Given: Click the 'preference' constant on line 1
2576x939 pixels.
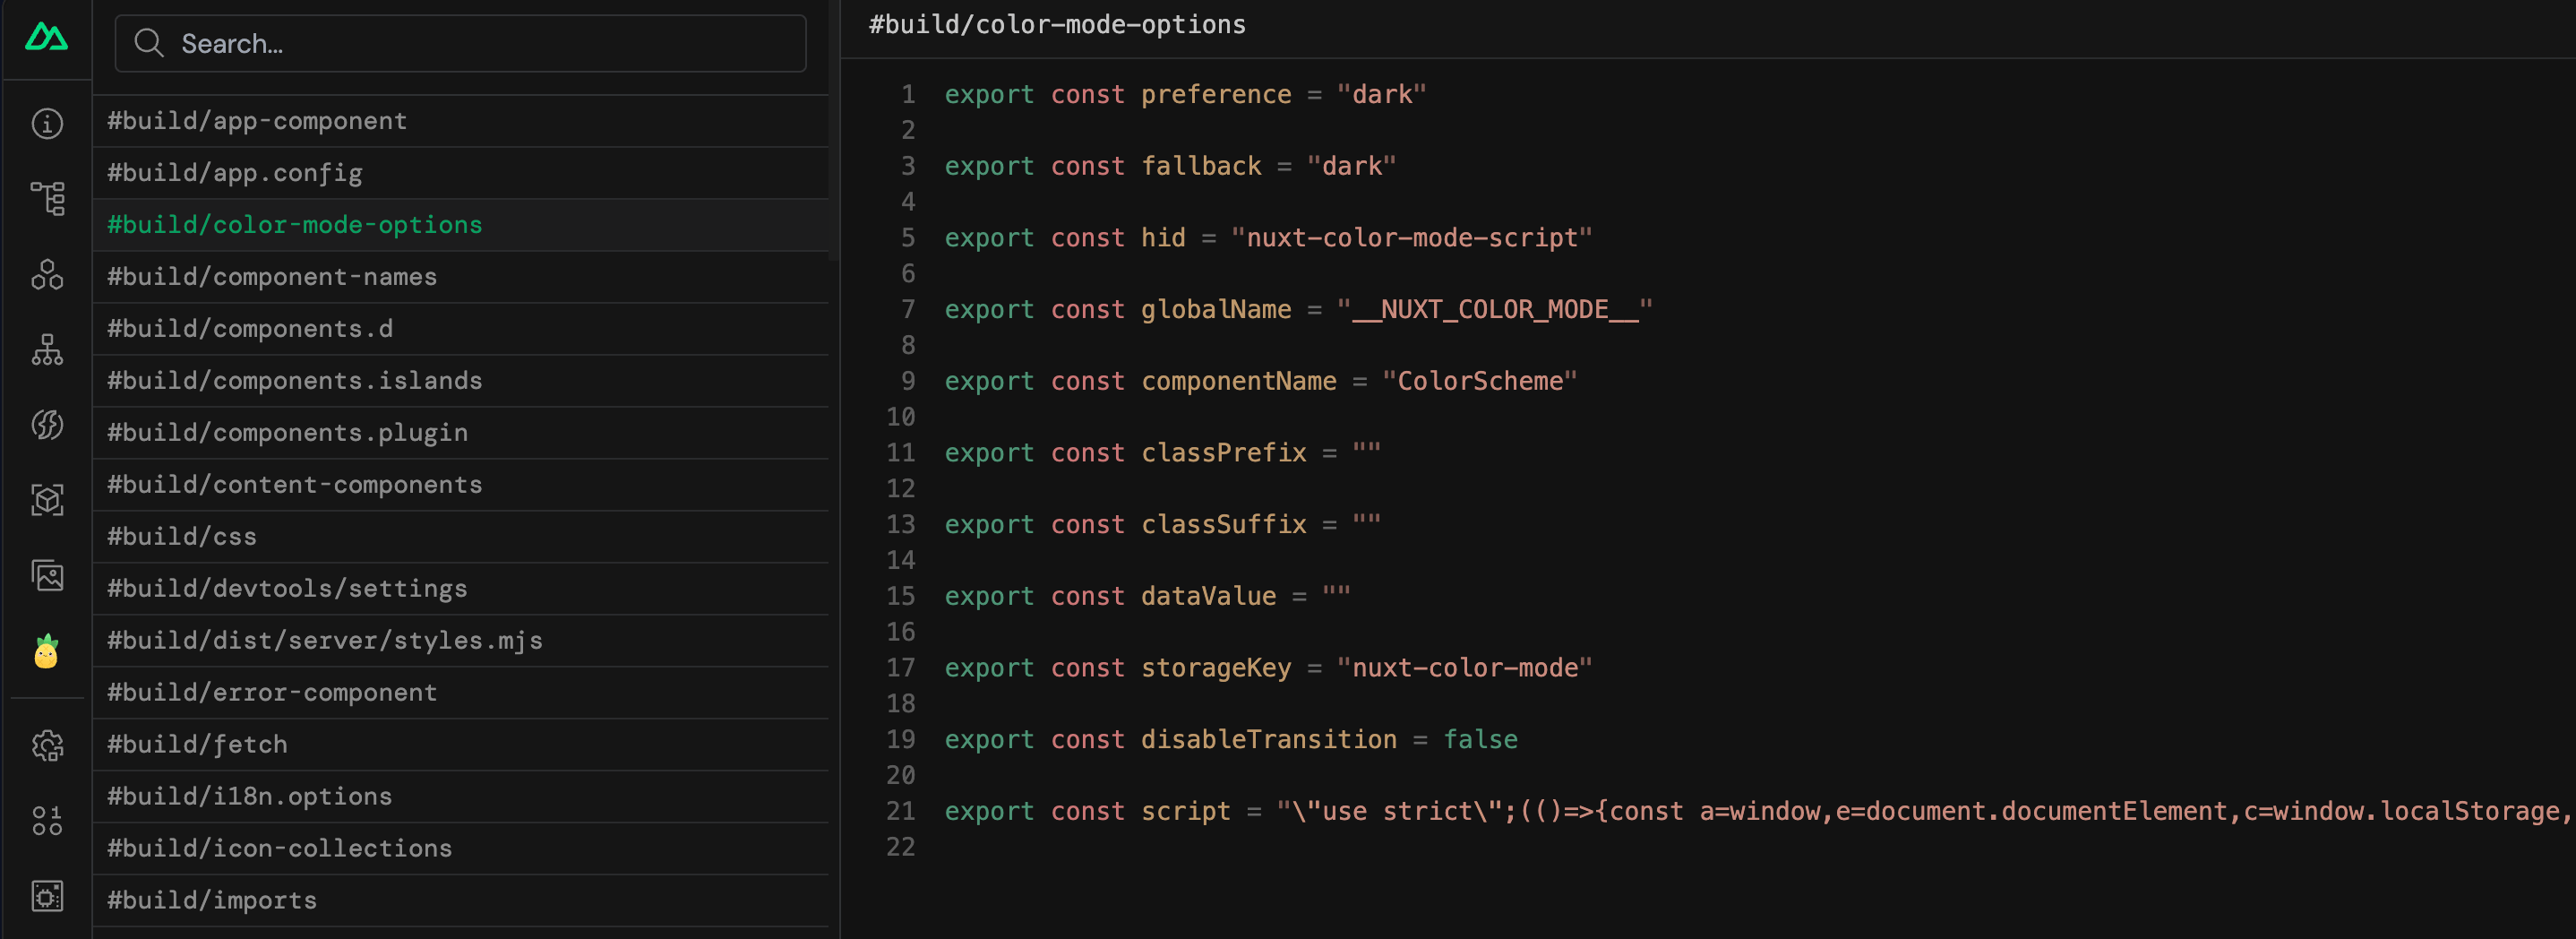Looking at the screenshot, I should click(1216, 94).
